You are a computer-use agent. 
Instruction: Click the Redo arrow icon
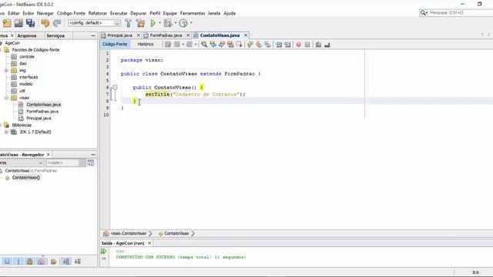coord(57,23)
